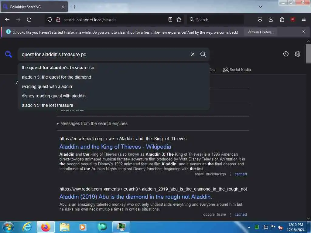311x233 pixels.
Task: Click the insecure connection padlock icon
Action: tap(58, 19)
